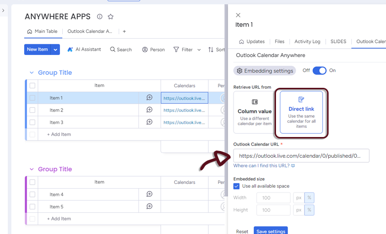386x234 pixels.
Task: Click the Outlook Calendar URL input field
Action: (301, 156)
